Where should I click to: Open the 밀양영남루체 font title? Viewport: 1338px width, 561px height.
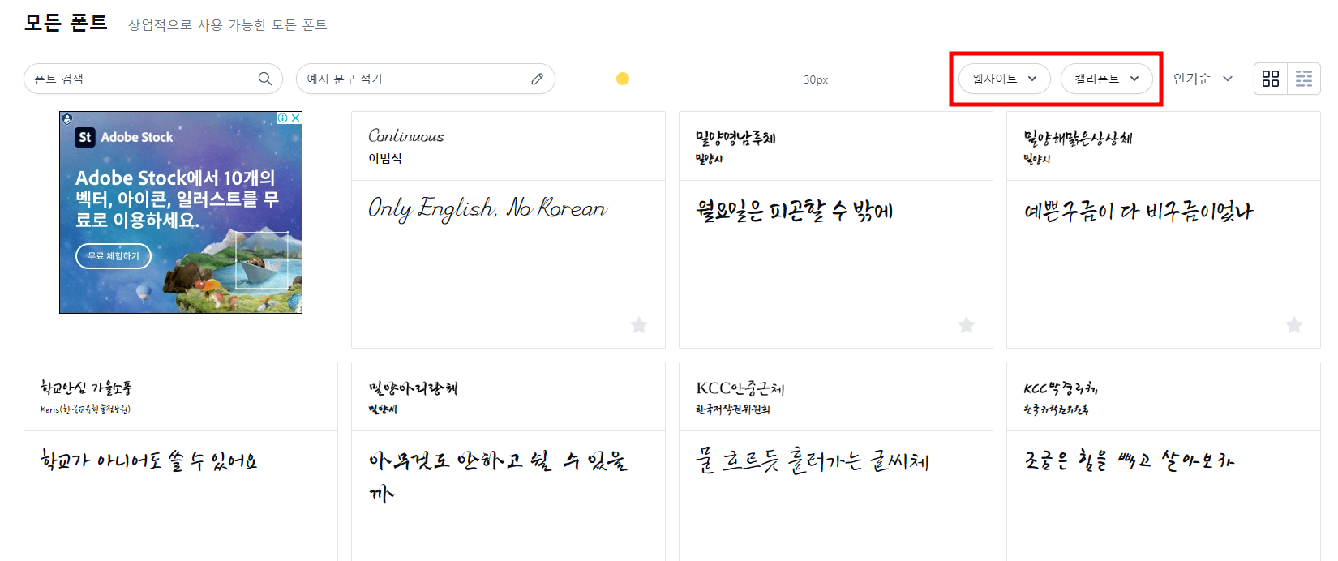[x=735, y=137]
